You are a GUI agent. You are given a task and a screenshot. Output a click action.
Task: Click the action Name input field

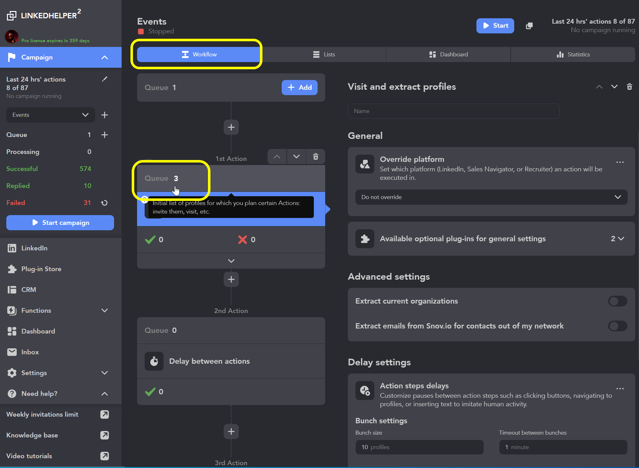[453, 111]
